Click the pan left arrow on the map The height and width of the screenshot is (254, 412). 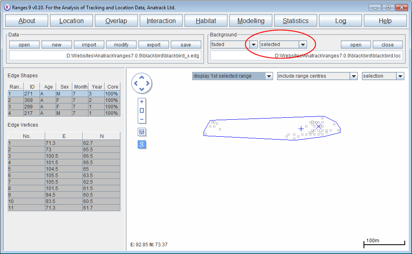pyautogui.click(x=136, y=84)
